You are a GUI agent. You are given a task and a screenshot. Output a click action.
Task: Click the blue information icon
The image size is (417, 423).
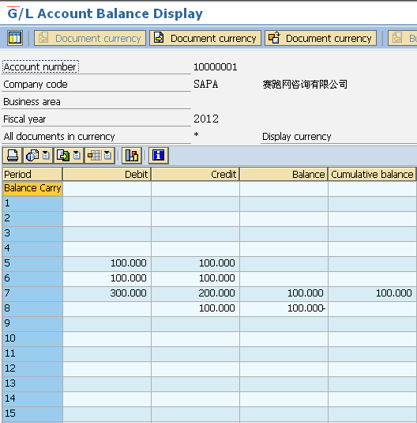pos(159,156)
